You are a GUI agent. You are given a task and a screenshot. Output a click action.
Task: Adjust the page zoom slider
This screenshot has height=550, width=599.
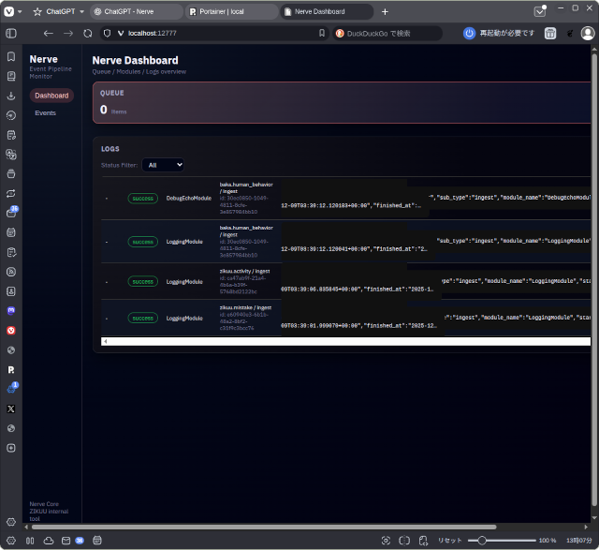pos(482,541)
